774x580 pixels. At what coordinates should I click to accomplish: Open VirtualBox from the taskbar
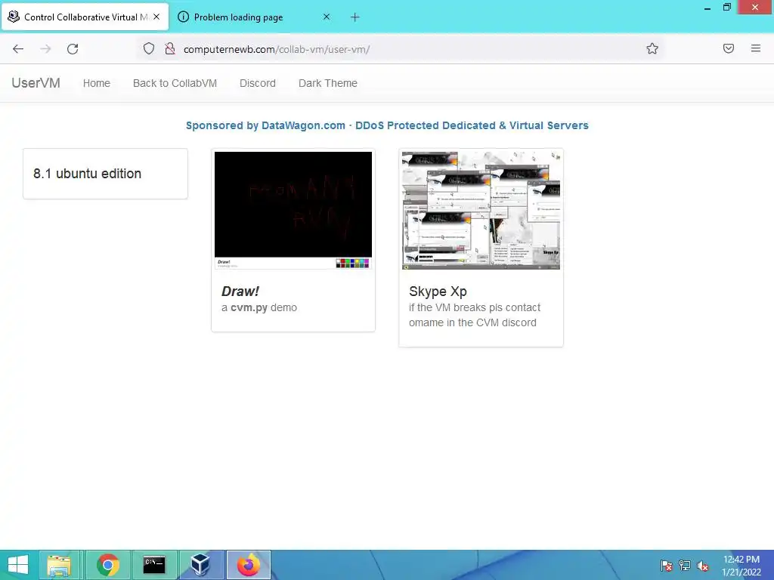pyautogui.click(x=200, y=565)
